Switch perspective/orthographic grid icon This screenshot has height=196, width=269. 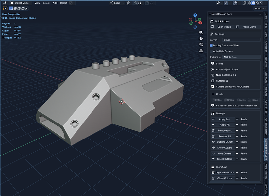(x=201, y=51)
